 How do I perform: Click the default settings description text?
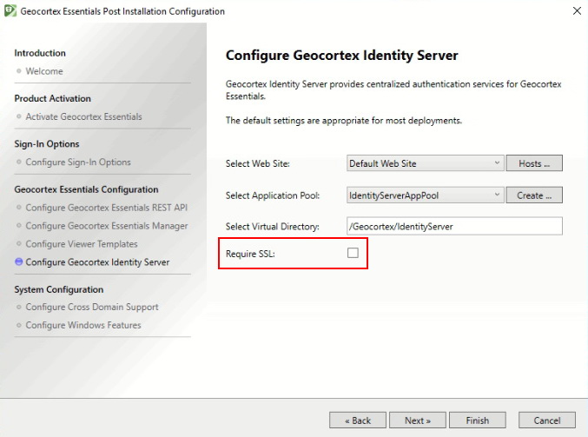344,121
